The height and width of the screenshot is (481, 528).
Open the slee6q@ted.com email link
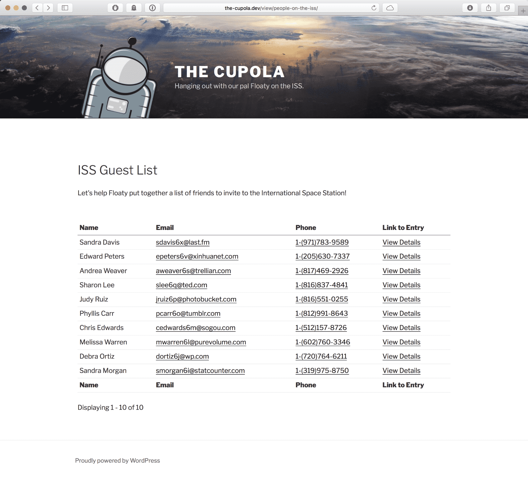pos(181,285)
